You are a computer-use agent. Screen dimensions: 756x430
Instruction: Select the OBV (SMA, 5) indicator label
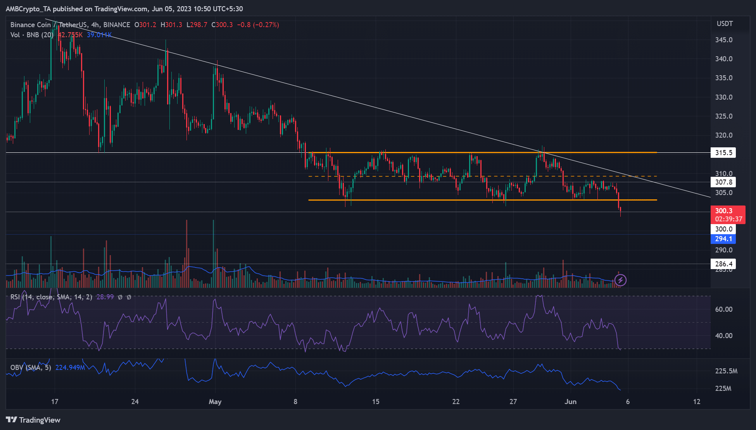[x=31, y=367]
